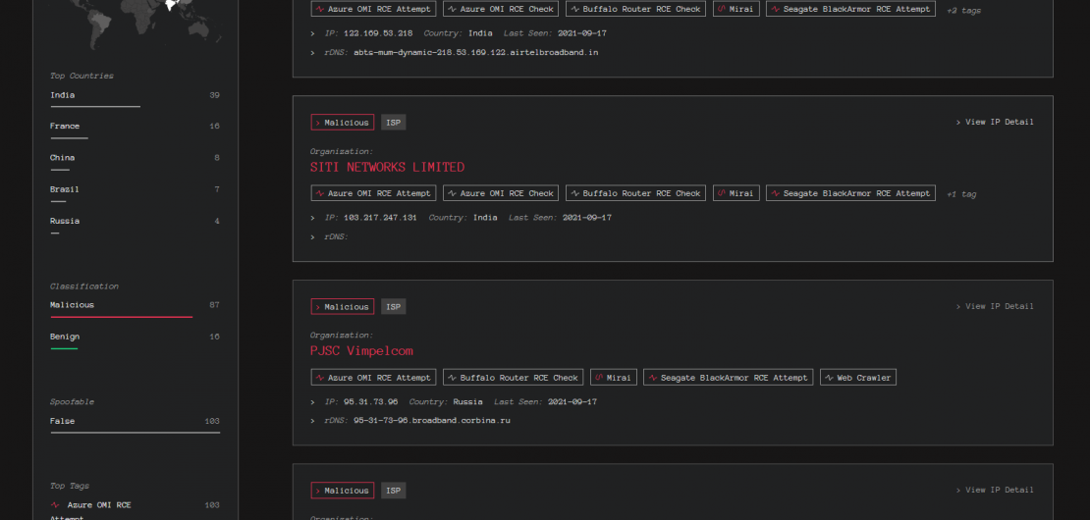Expand the '+2 tags' list in top card
Screen dimensions: 1090x520
point(963,10)
